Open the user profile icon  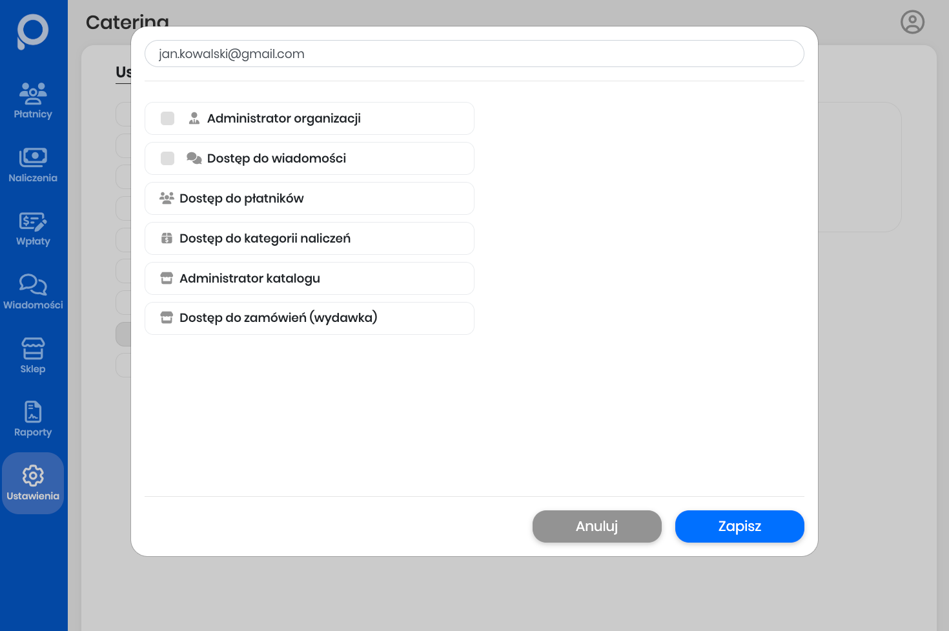click(x=912, y=22)
